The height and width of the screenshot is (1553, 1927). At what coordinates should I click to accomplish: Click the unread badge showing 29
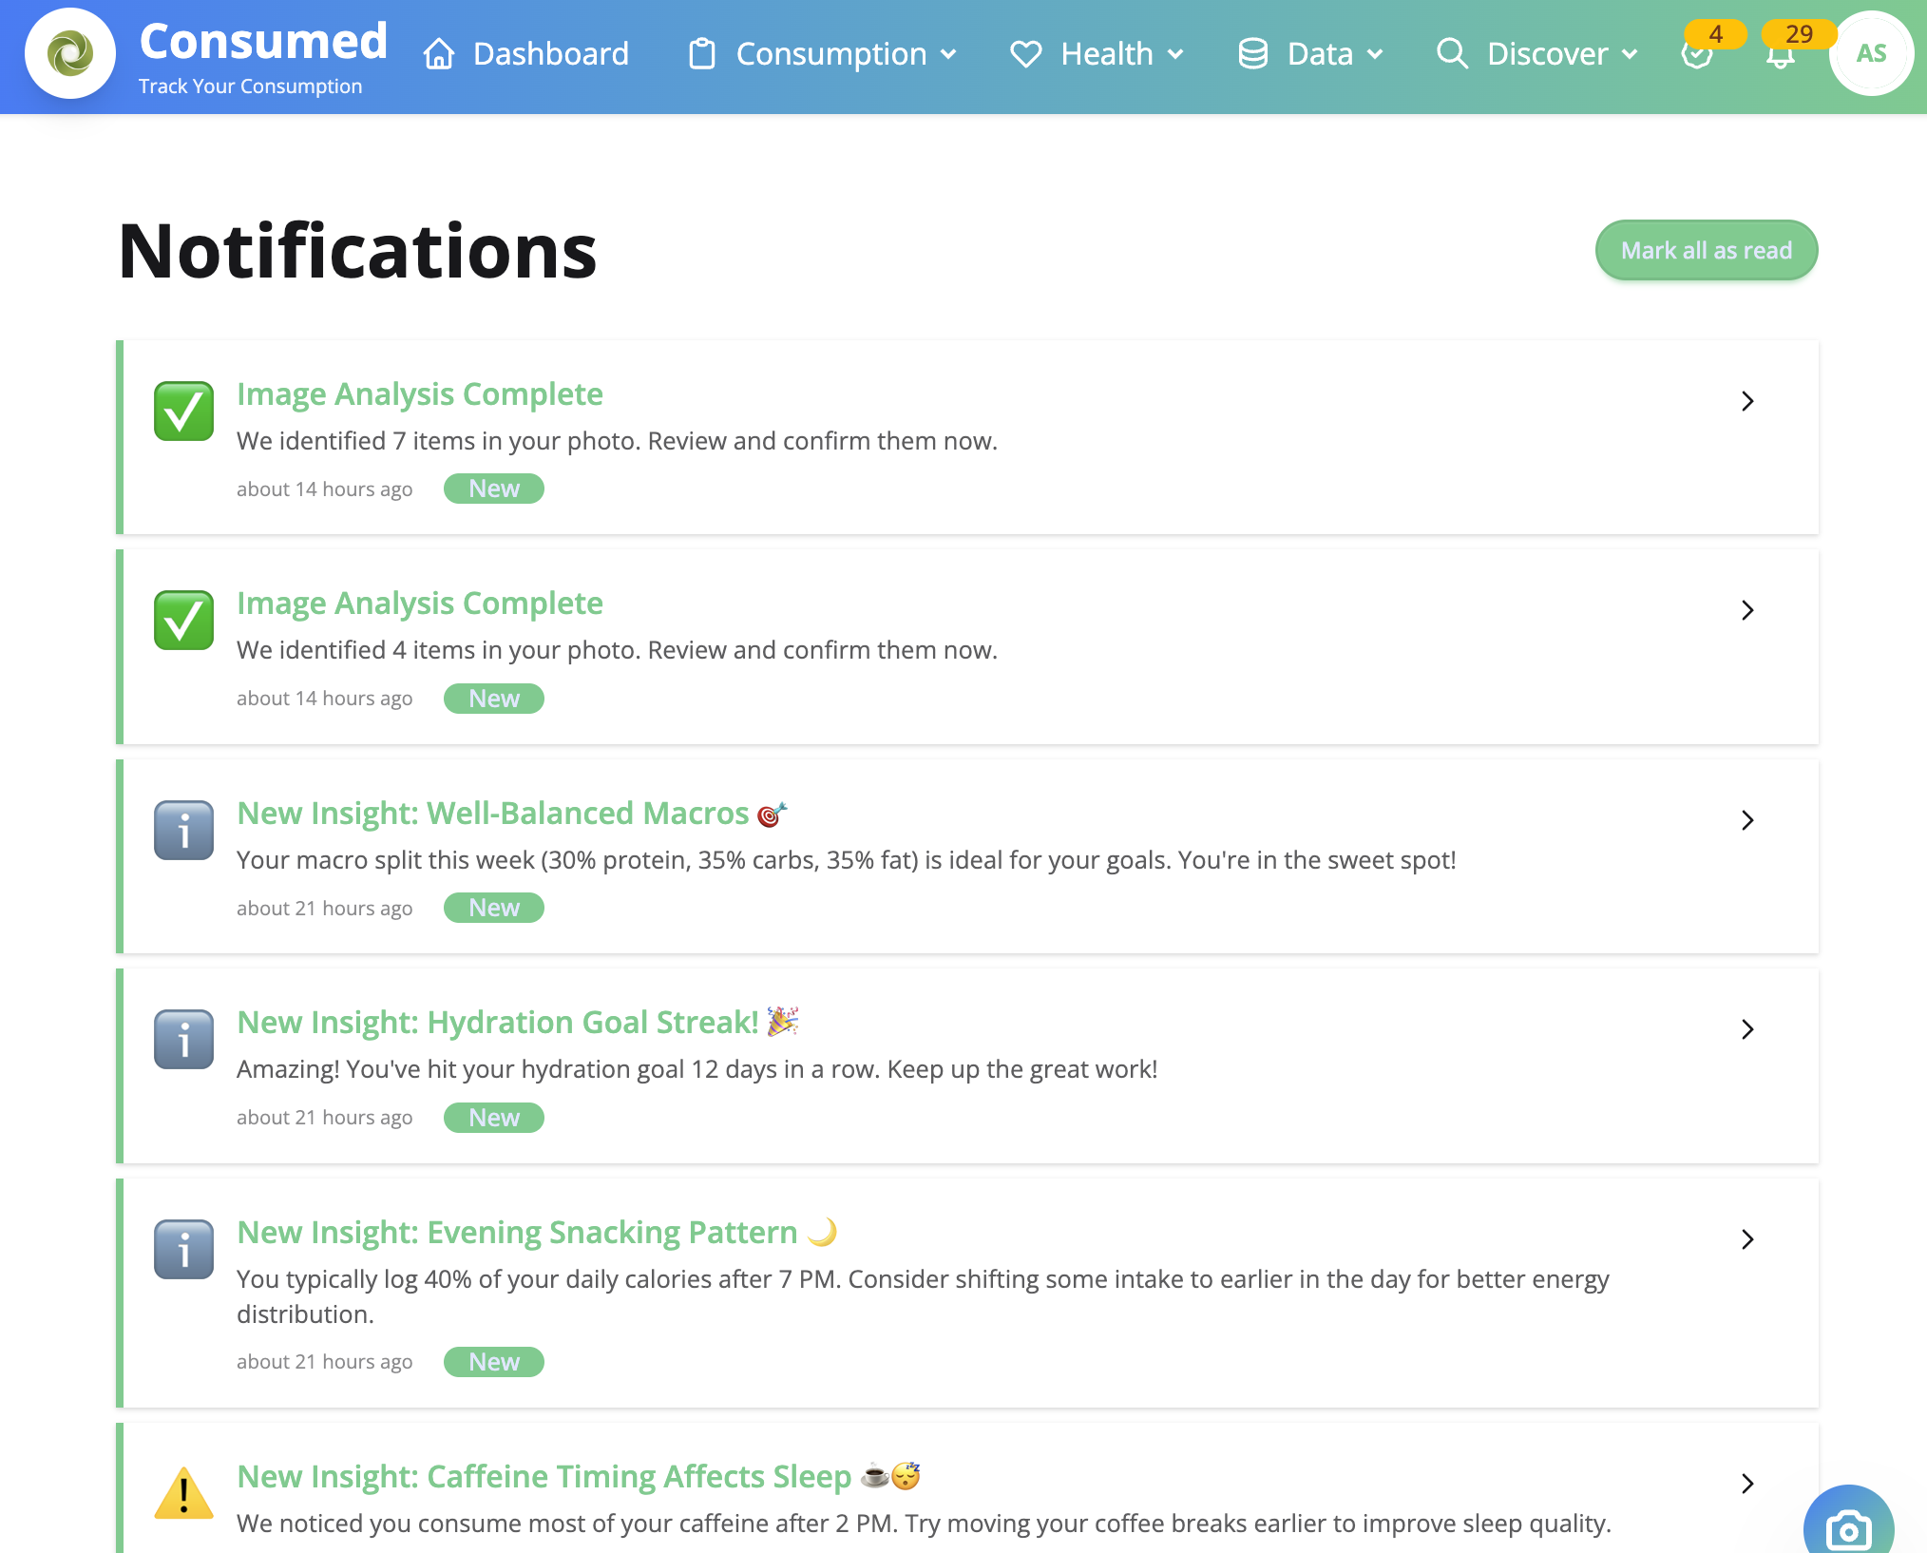click(1799, 34)
